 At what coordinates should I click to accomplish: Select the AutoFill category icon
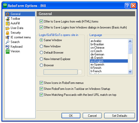(x=8, y=24)
